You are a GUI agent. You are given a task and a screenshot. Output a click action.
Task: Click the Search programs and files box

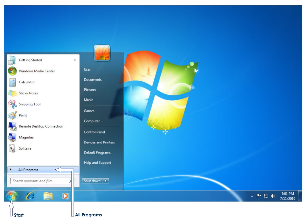tap(42, 181)
